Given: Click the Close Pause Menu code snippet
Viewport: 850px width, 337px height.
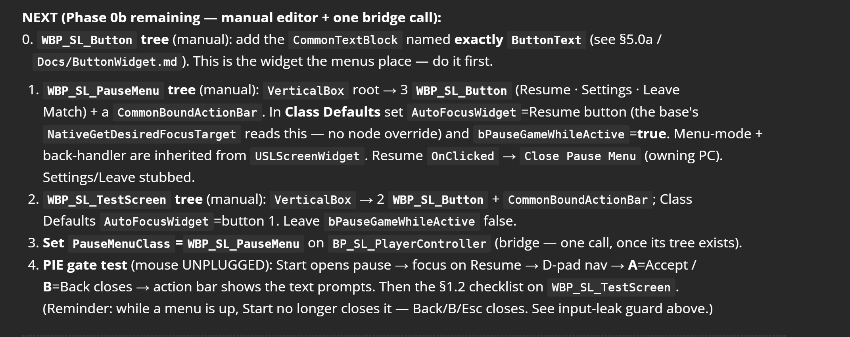Looking at the screenshot, I should coord(580,156).
